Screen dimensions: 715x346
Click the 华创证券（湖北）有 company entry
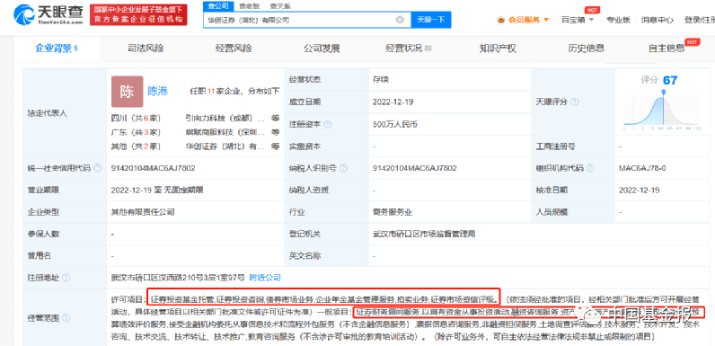pyautogui.click(x=225, y=146)
